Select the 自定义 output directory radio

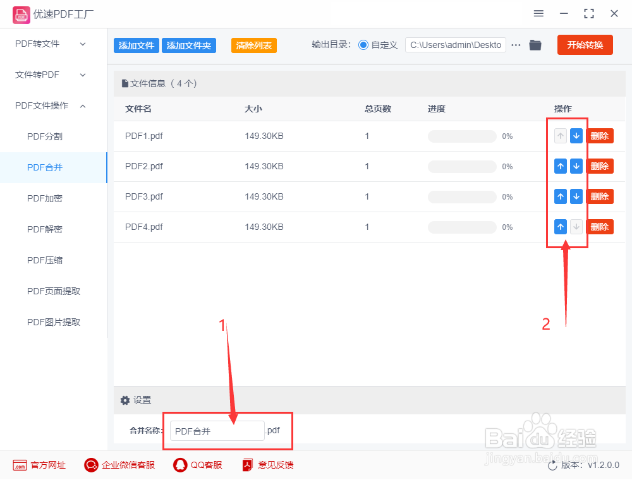pos(363,45)
